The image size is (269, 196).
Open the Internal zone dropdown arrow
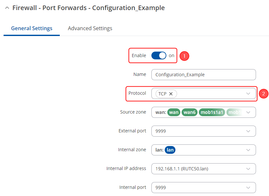(249, 150)
